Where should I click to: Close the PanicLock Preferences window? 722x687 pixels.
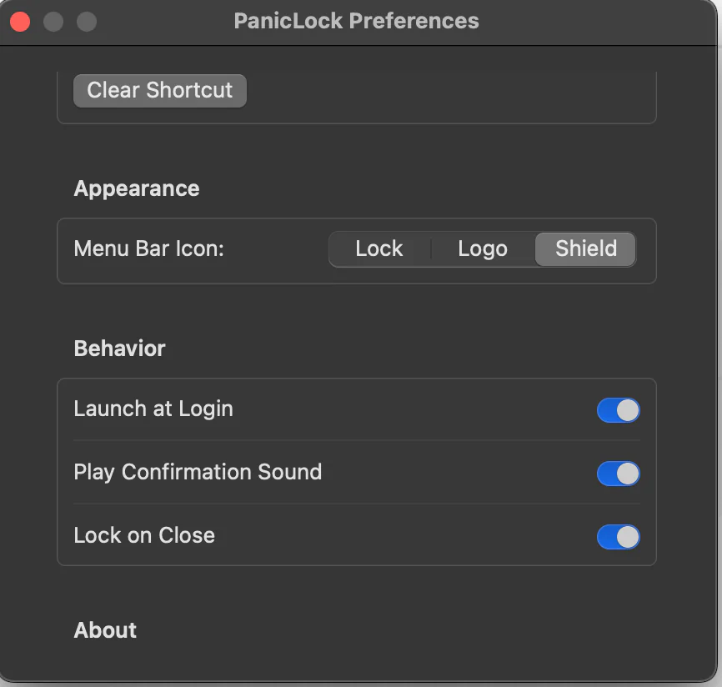click(20, 22)
